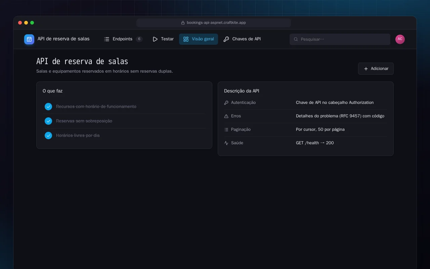Click the 'Descrição da API' card heading
430x269 pixels.
(x=242, y=91)
